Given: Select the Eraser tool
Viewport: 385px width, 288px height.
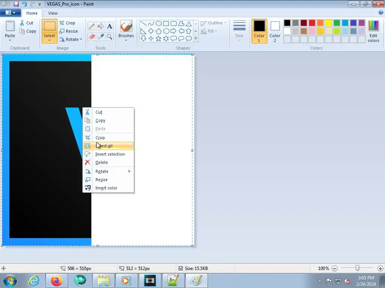Looking at the screenshot, I should (92, 36).
